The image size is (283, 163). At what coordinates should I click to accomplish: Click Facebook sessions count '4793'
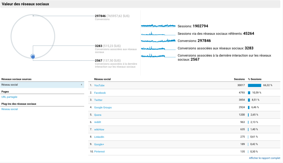pyautogui.click(x=242, y=93)
